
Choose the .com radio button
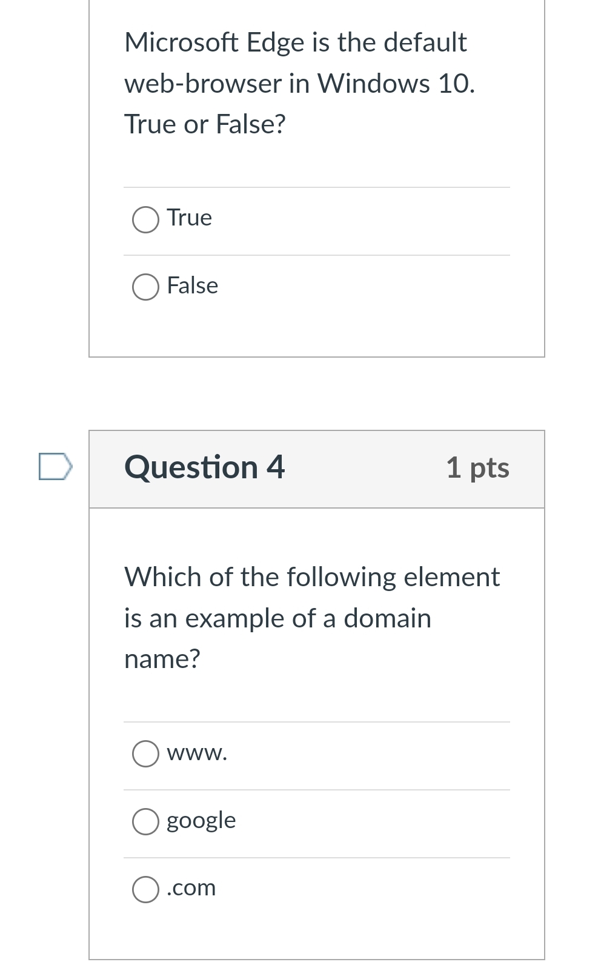click(145, 890)
